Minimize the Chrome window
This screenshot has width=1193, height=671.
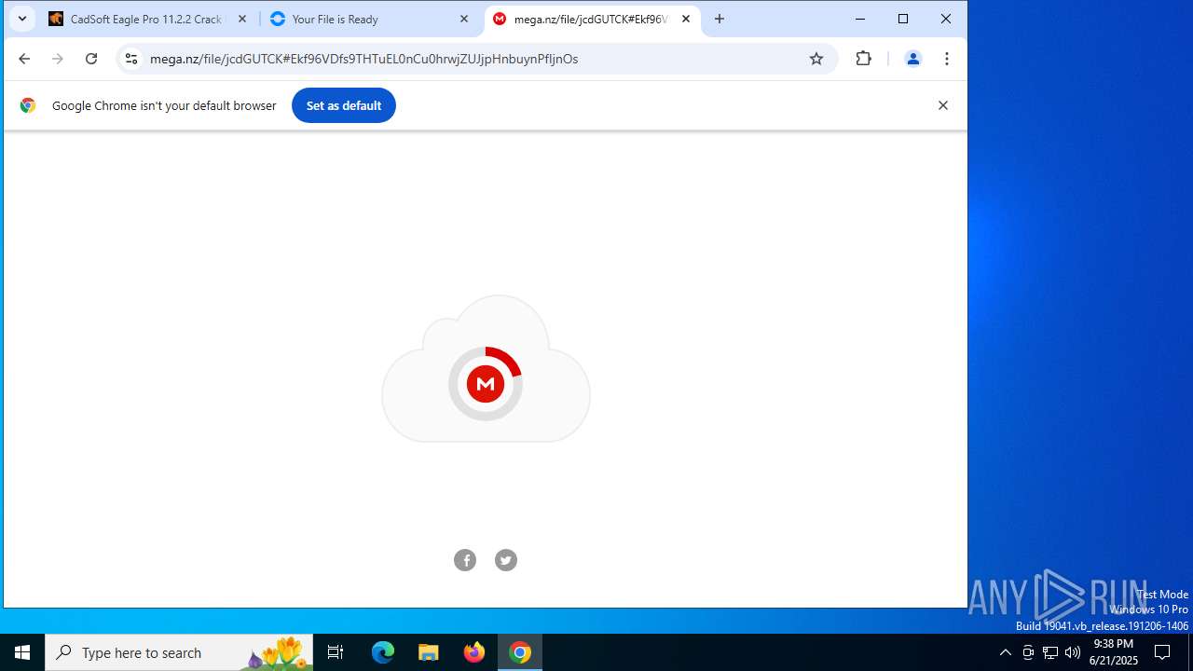860,19
